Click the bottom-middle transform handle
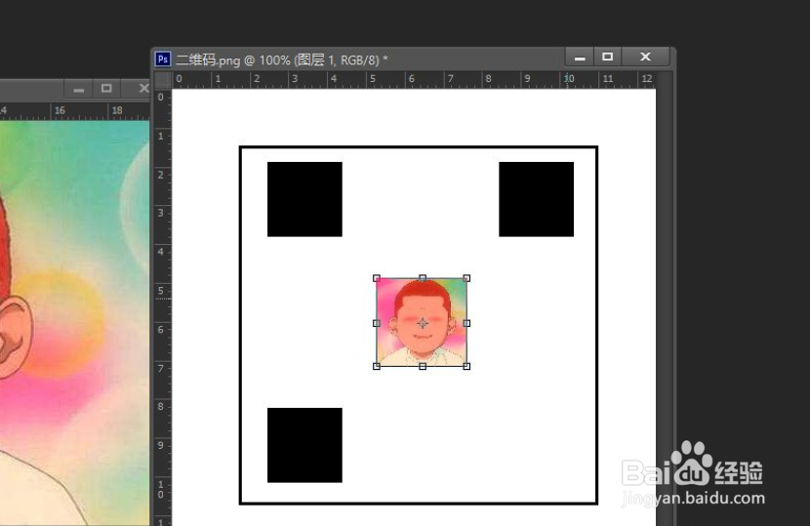Image resolution: width=810 pixels, height=526 pixels. [423, 366]
